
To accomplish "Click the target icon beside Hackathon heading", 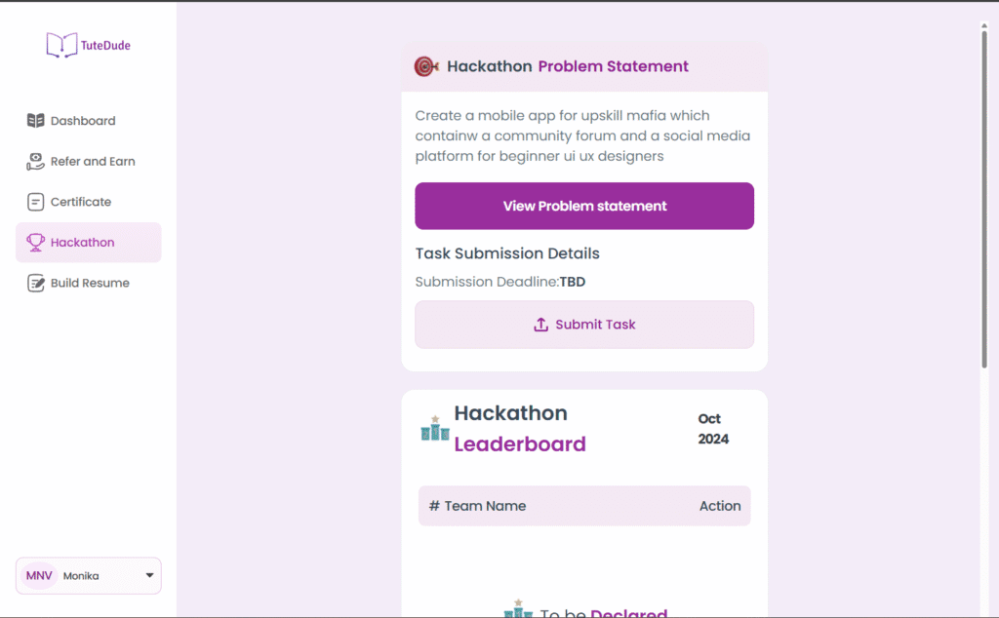I will 425,66.
